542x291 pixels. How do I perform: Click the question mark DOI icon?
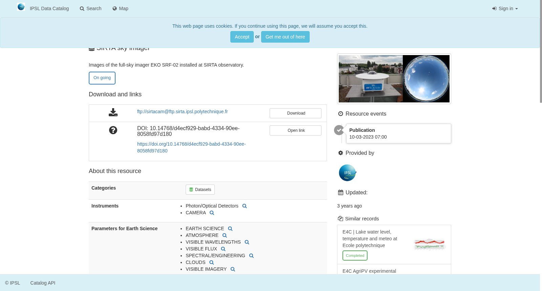113,130
